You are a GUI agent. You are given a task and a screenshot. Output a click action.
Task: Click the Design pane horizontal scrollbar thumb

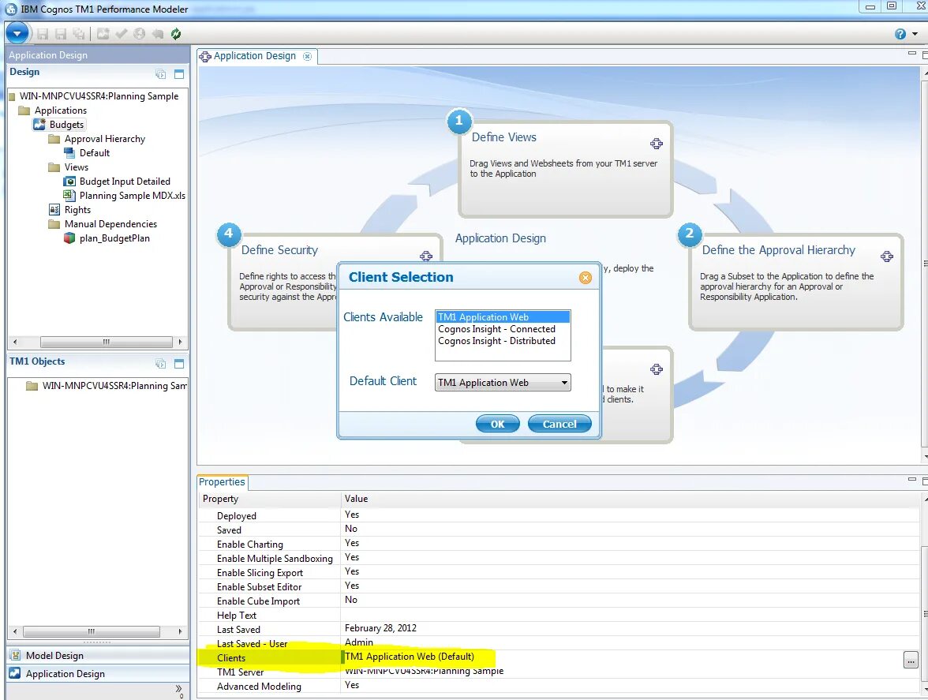coord(106,342)
